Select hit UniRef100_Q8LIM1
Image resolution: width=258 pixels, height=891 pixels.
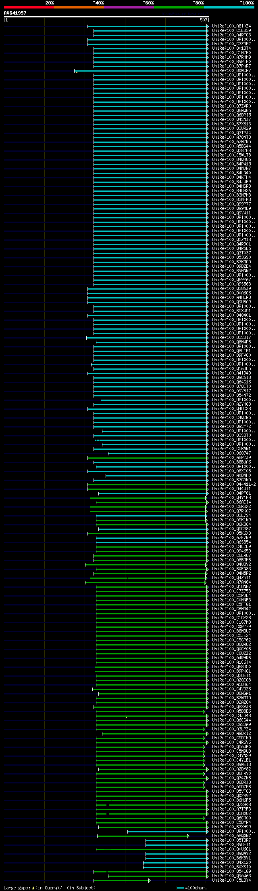(x=231, y=351)
